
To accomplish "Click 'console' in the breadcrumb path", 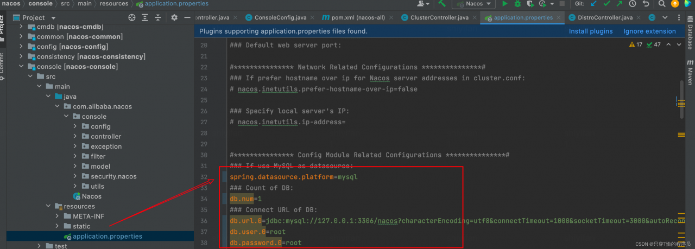I will (x=41, y=3).
